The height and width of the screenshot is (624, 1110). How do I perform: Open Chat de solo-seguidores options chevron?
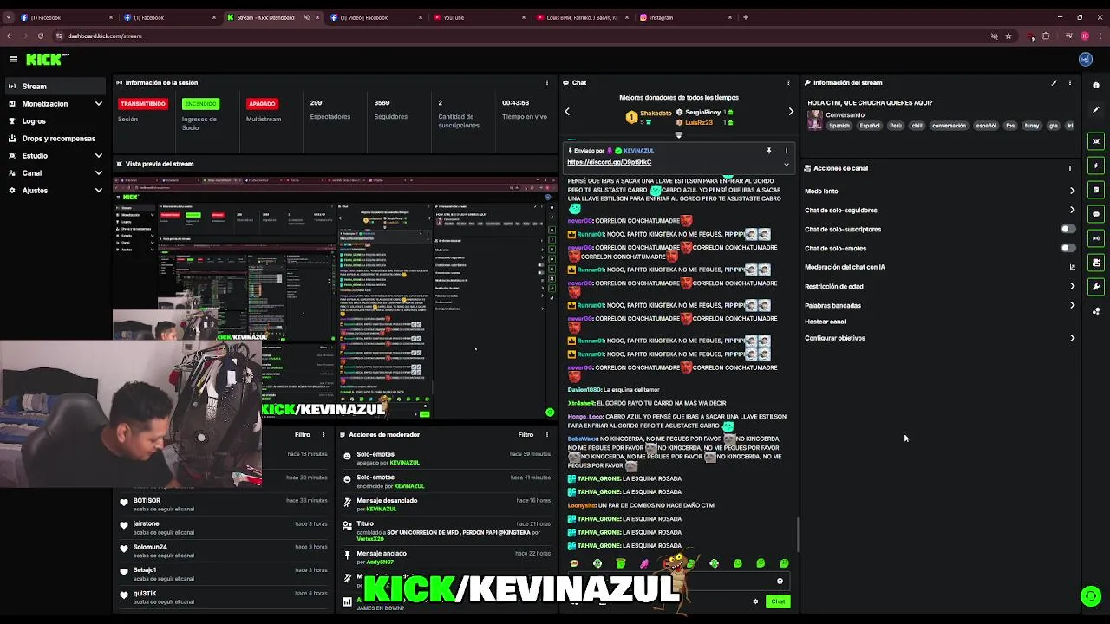pyautogui.click(x=1072, y=210)
